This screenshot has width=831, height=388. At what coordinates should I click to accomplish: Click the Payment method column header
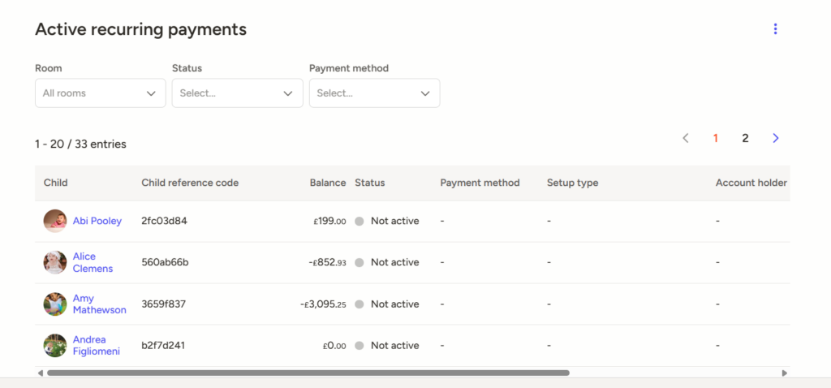480,183
